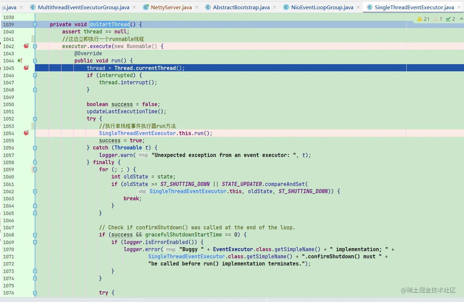Close the AbstractBootstrap.java tab

(275, 7)
